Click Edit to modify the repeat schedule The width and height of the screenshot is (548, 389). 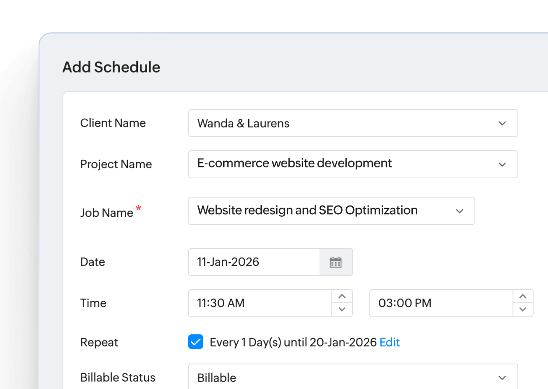[x=390, y=342]
